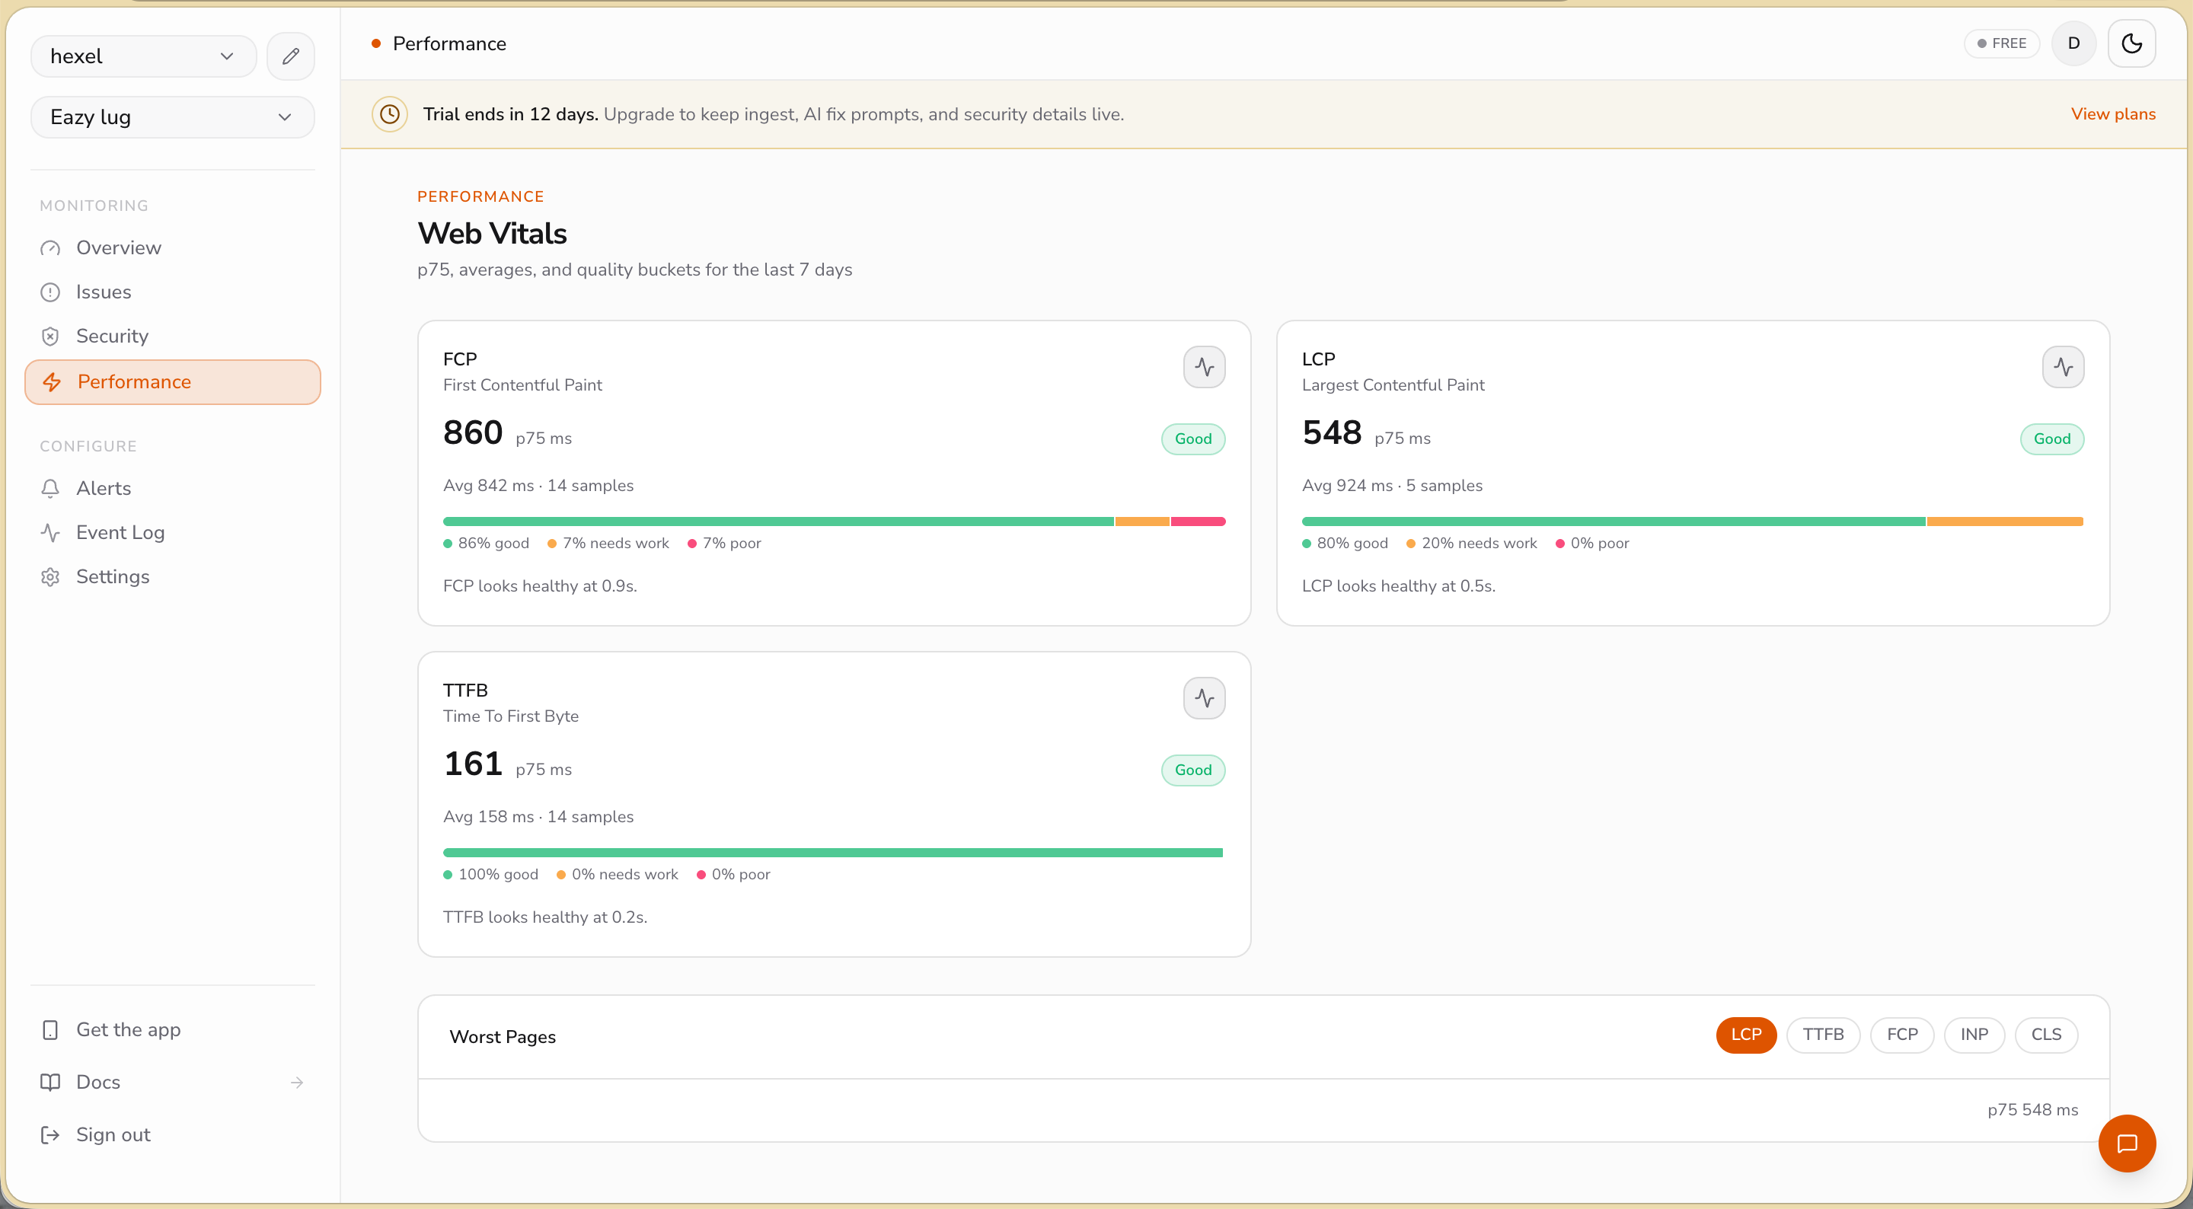This screenshot has height=1209, width=2193.
Task: Click the pencil edit icon beside hexel
Action: (x=290, y=56)
